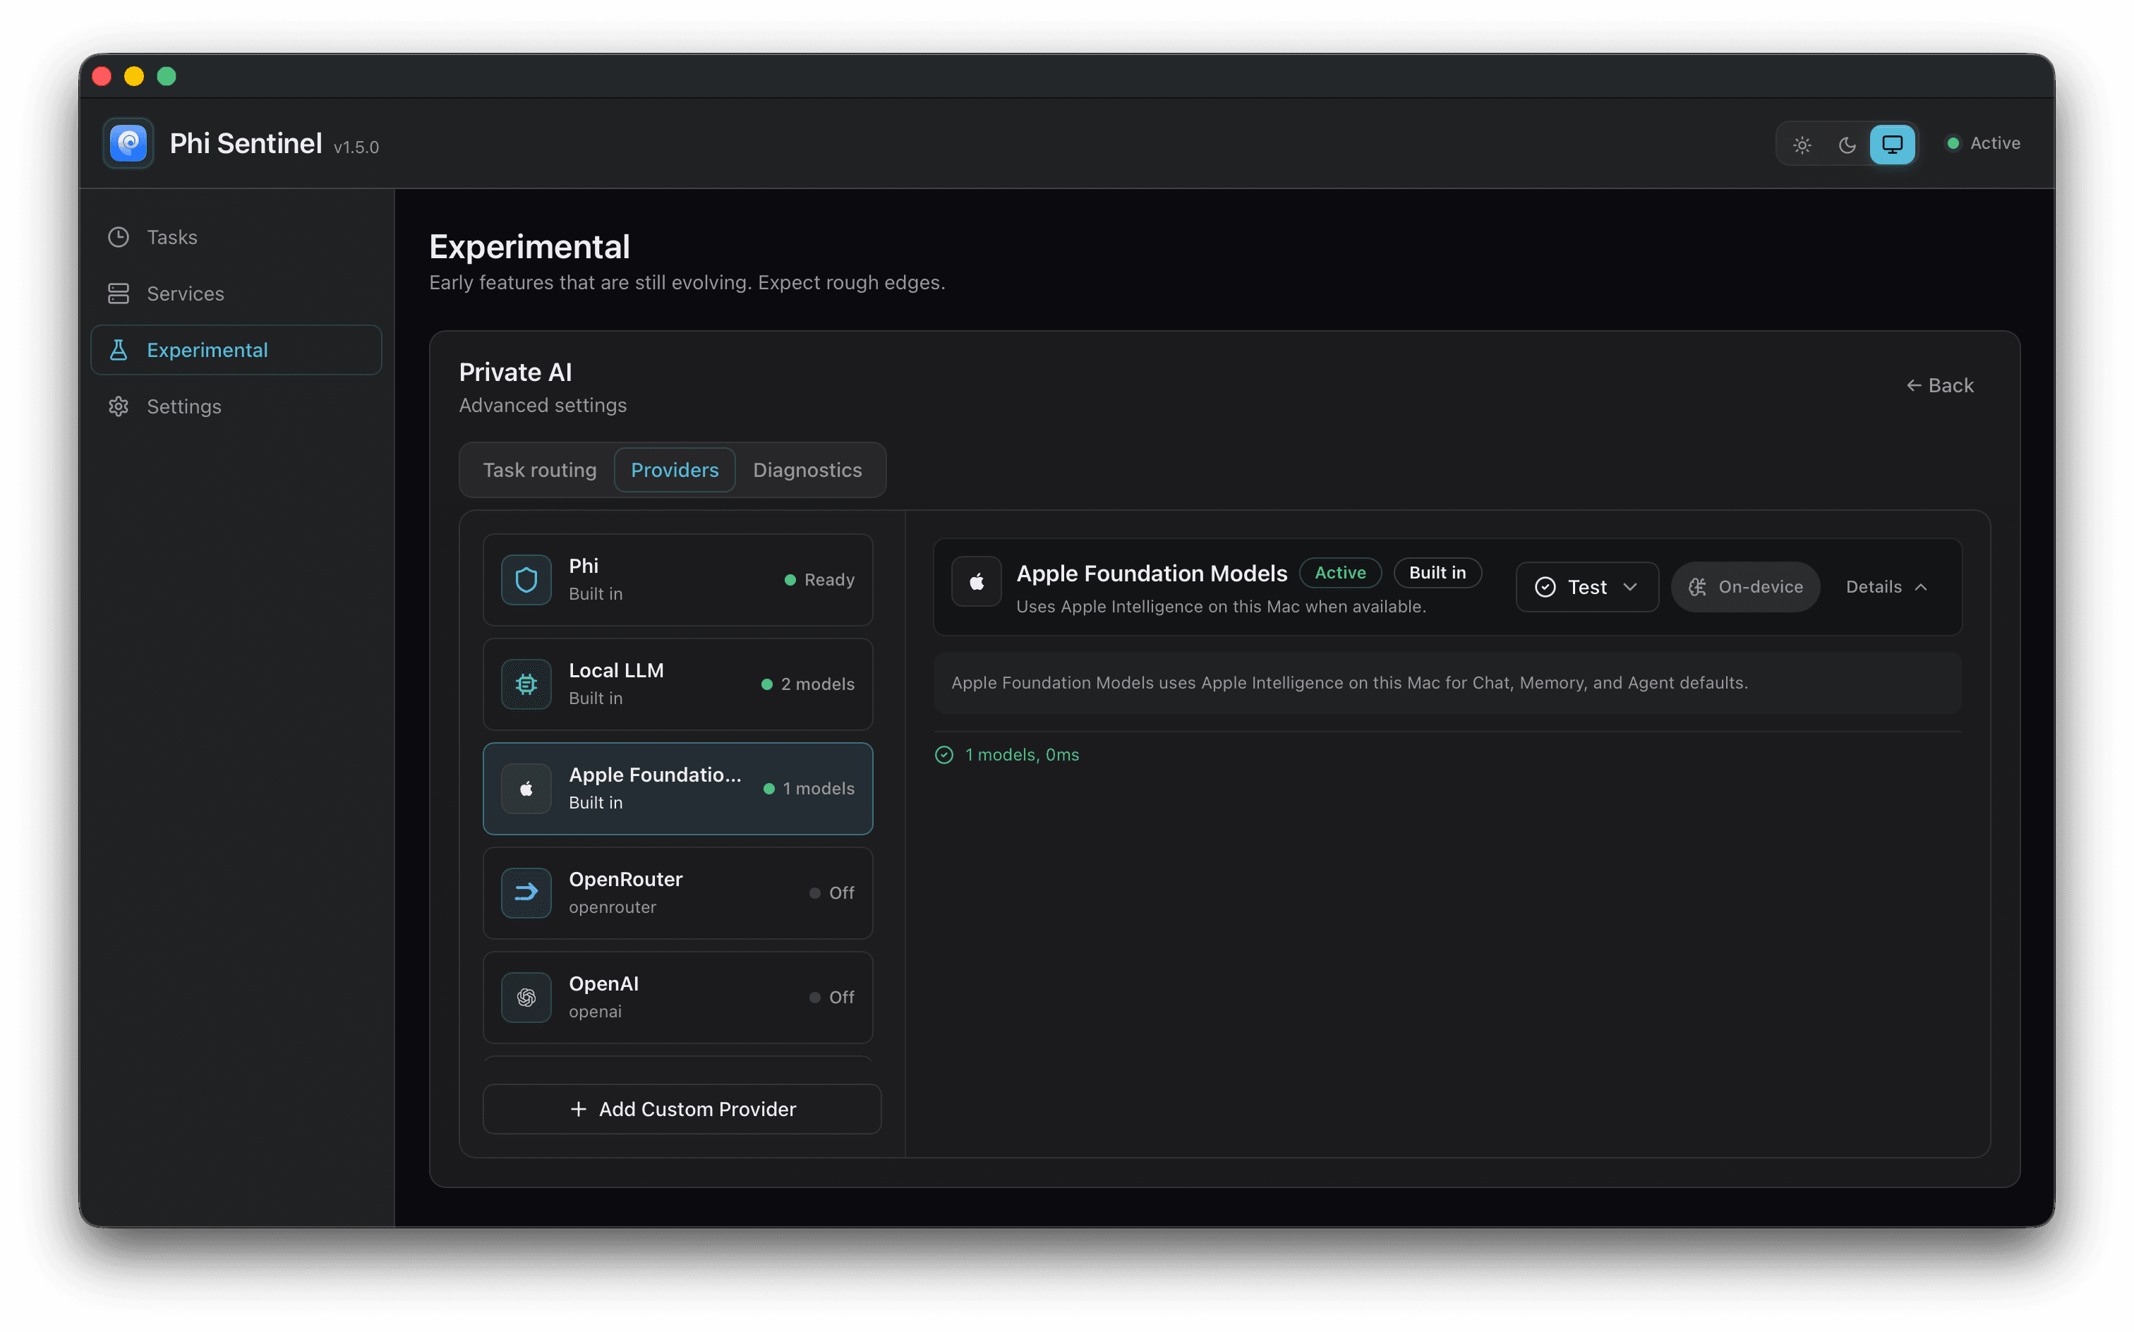The image size is (2134, 1332).
Task: Click the OpenRouter arrow icon
Action: (526, 893)
